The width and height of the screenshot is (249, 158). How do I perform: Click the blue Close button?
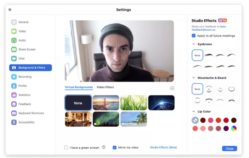click(229, 149)
